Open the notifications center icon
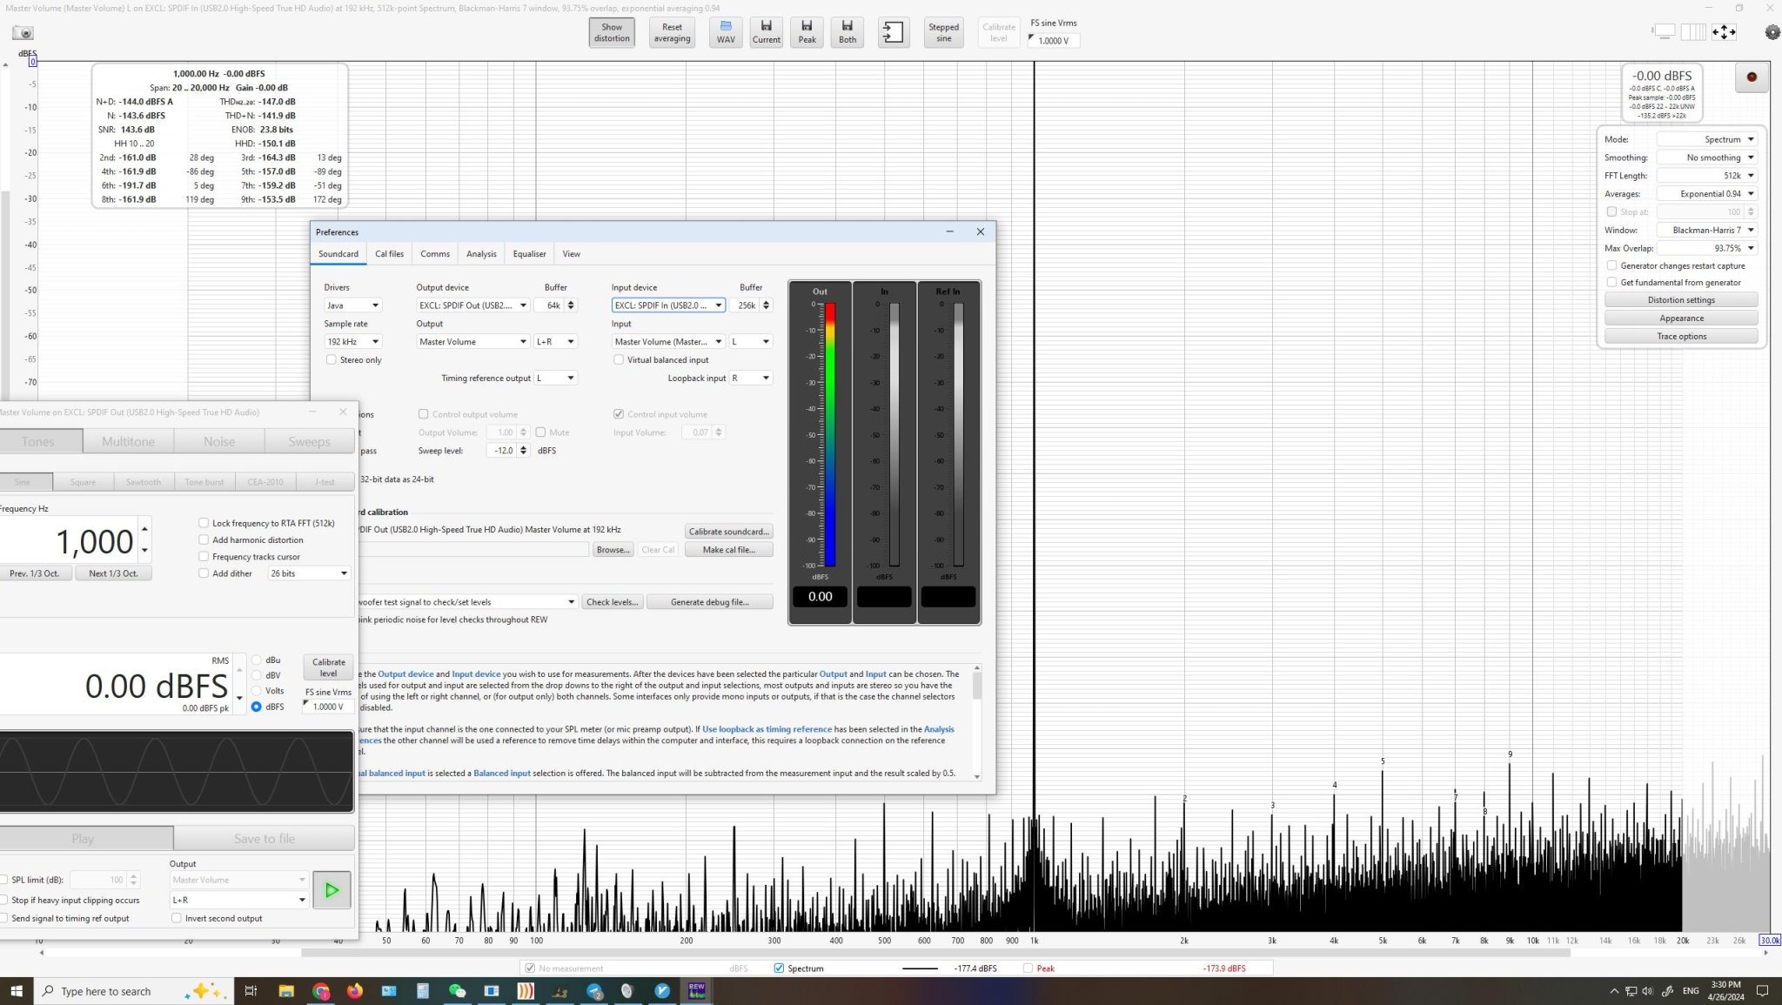 point(1763,991)
